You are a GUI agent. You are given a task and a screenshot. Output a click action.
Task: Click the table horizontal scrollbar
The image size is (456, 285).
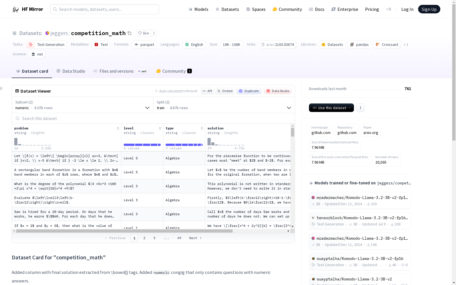[124, 231]
